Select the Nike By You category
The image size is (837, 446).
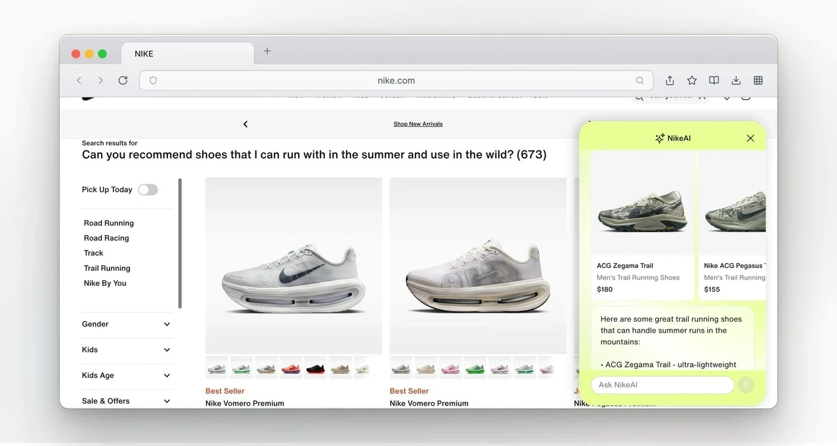point(105,283)
